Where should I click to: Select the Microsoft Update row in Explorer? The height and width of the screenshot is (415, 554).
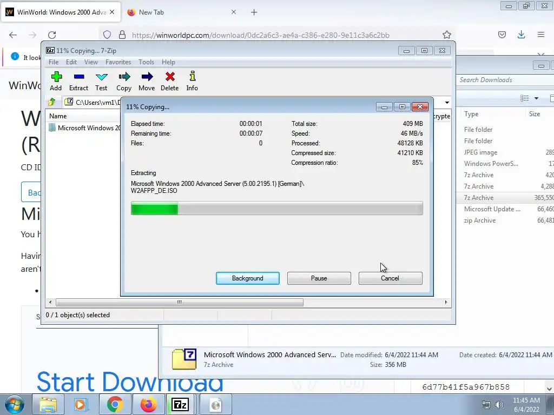click(505, 209)
